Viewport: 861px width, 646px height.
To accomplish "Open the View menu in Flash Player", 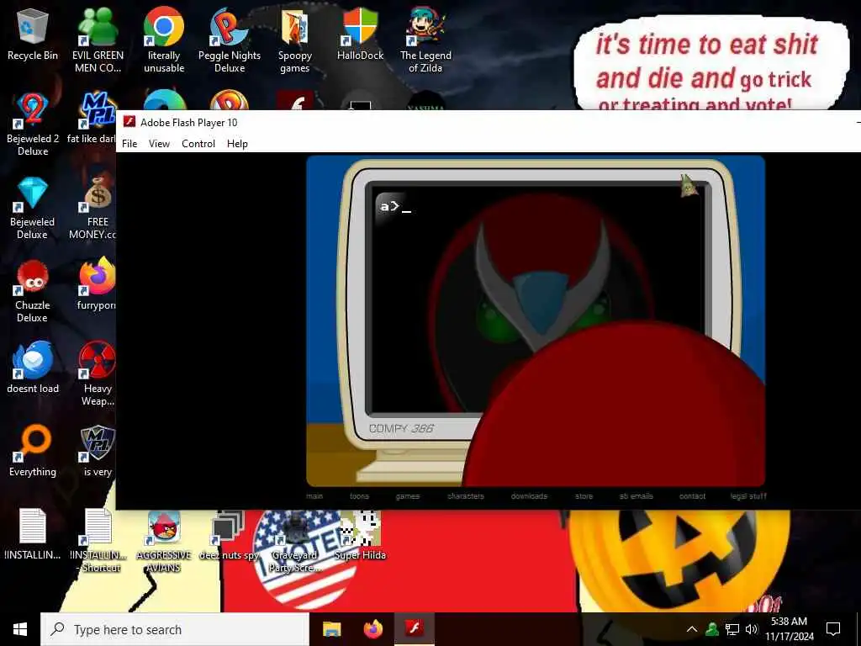I will pyautogui.click(x=159, y=143).
